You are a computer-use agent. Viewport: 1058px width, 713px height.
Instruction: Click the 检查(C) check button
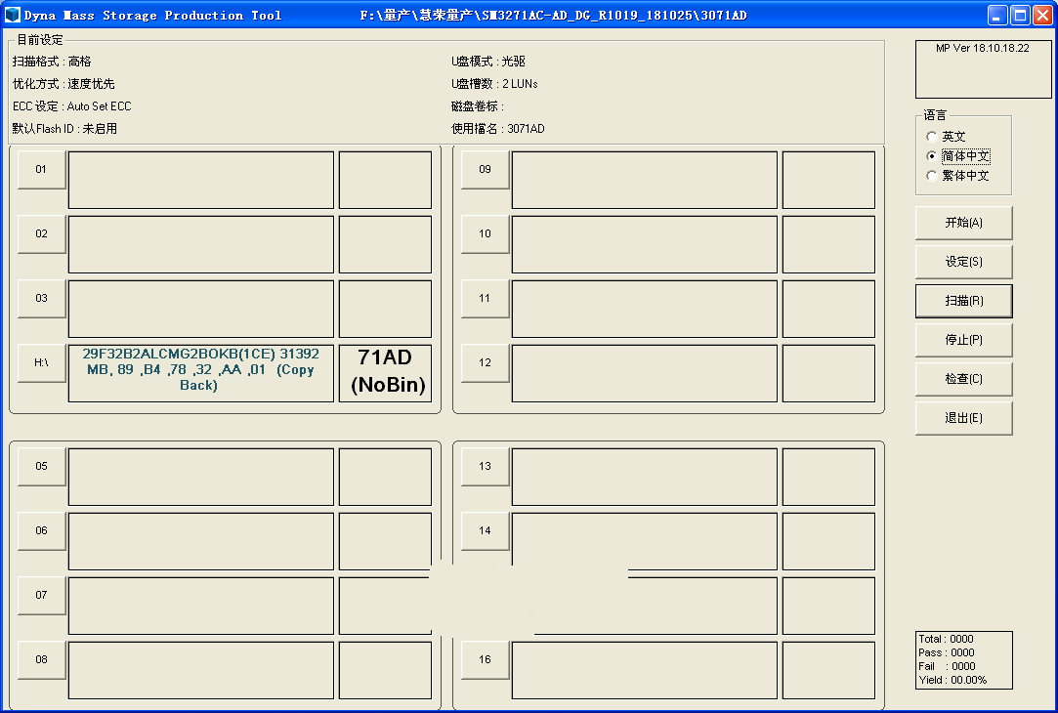[x=963, y=379]
